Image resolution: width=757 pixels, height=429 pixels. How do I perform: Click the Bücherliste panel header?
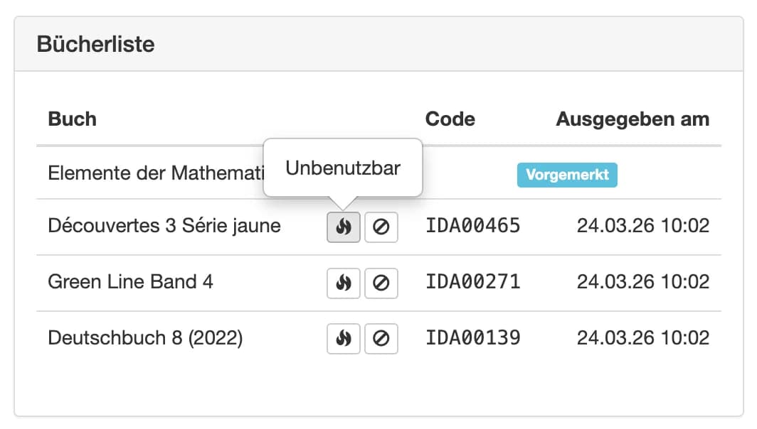pyautogui.click(x=96, y=43)
